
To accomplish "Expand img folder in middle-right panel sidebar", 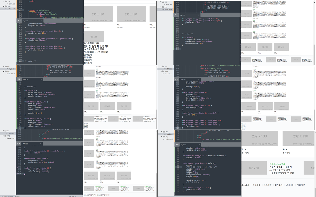I will (161, 71).
